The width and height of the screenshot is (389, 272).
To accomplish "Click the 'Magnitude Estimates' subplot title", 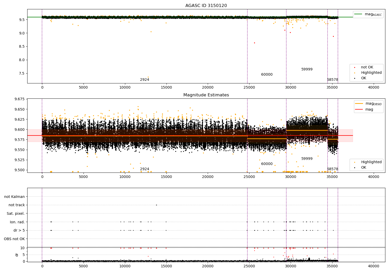I will tap(206, 95).
